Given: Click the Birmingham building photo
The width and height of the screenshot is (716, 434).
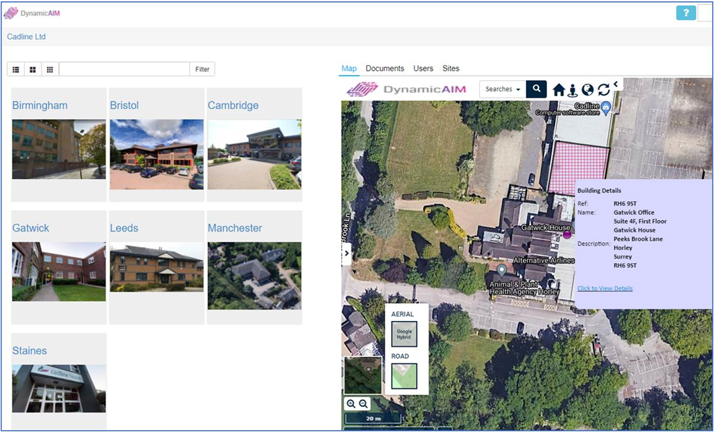Looking at the screenshot, I should [x=59, y=149].
